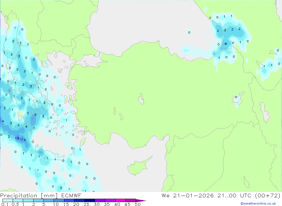
Task: Click the legend label '50'
Action: (x=138, y=204)
